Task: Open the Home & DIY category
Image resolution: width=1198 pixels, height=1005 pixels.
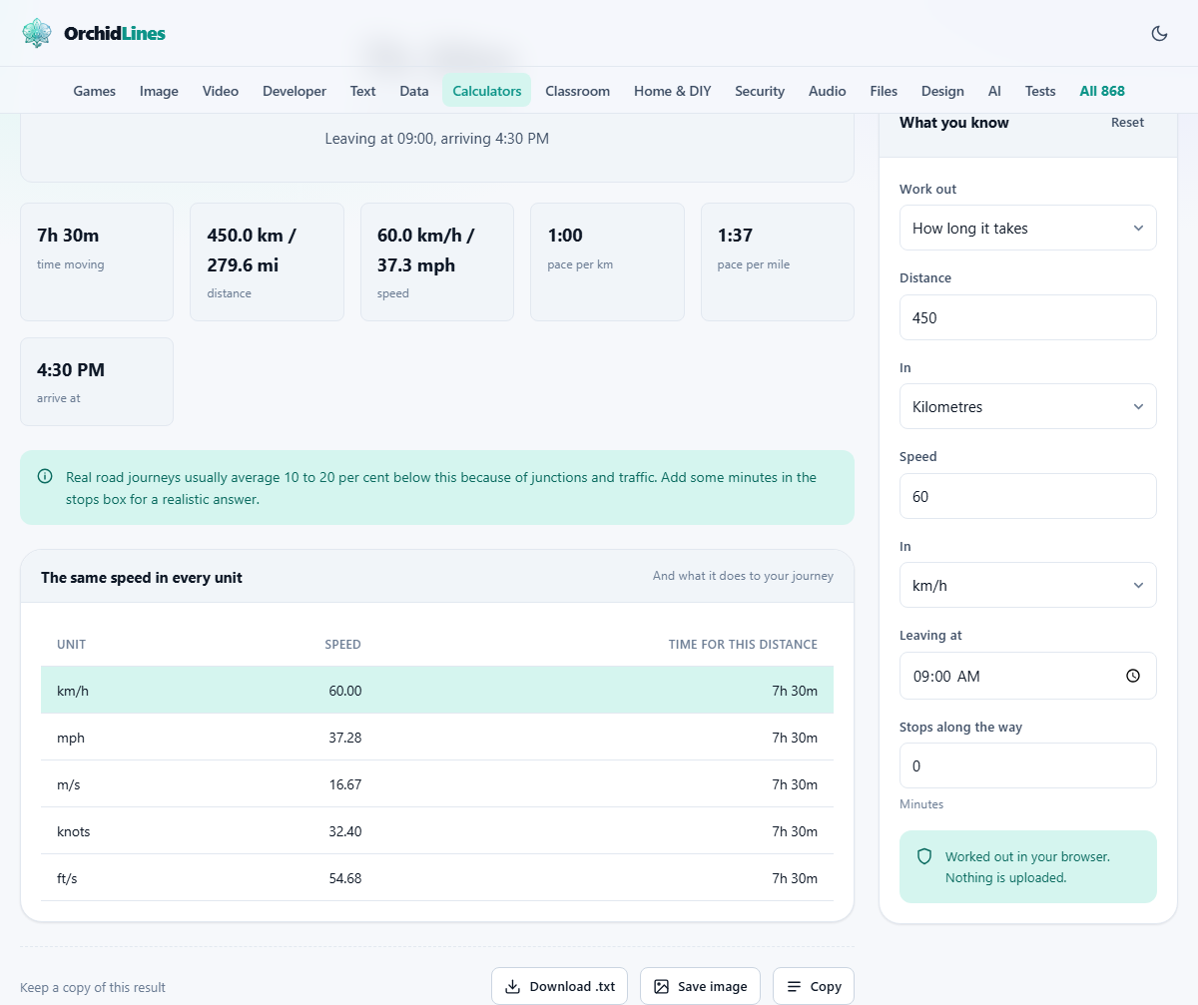Action: [x=673, y=91]
